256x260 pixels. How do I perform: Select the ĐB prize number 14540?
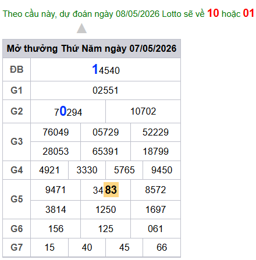point(106,70)
